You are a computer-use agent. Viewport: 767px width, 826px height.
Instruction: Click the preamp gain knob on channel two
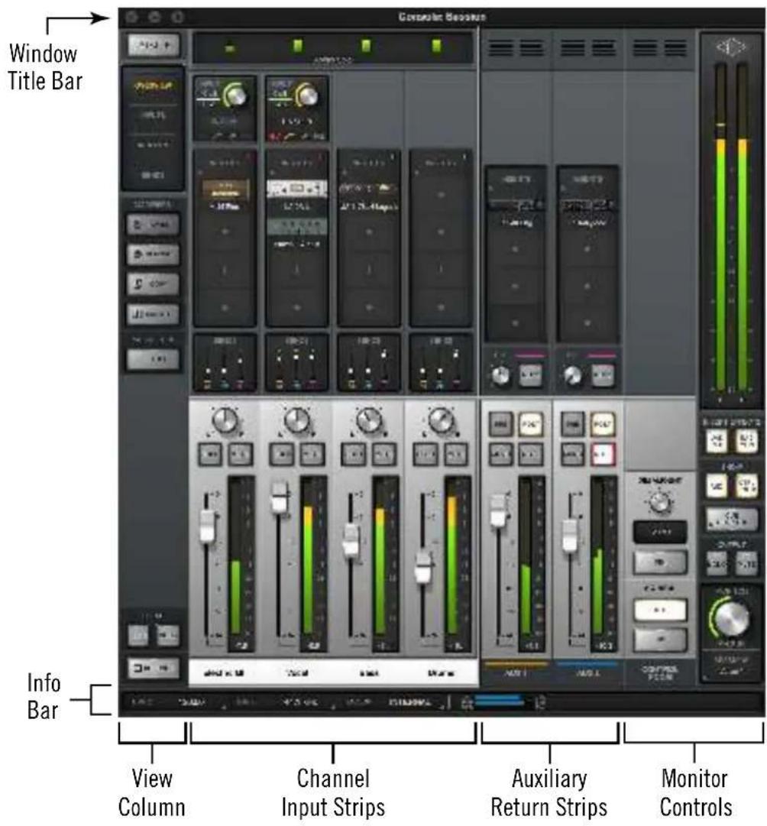[307, 96]
